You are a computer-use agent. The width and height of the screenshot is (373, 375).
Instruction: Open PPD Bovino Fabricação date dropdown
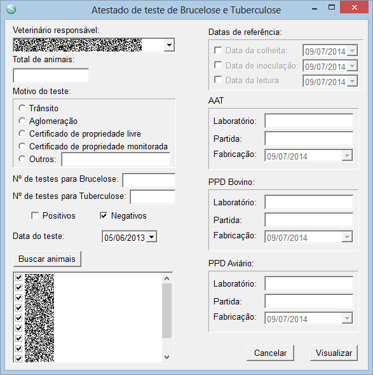coord(347,237)
